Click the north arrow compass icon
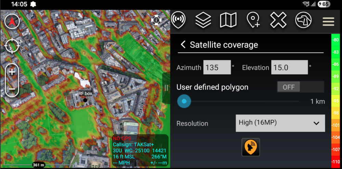The height and width of the screenshot is (169, 342). click(12, 22)
